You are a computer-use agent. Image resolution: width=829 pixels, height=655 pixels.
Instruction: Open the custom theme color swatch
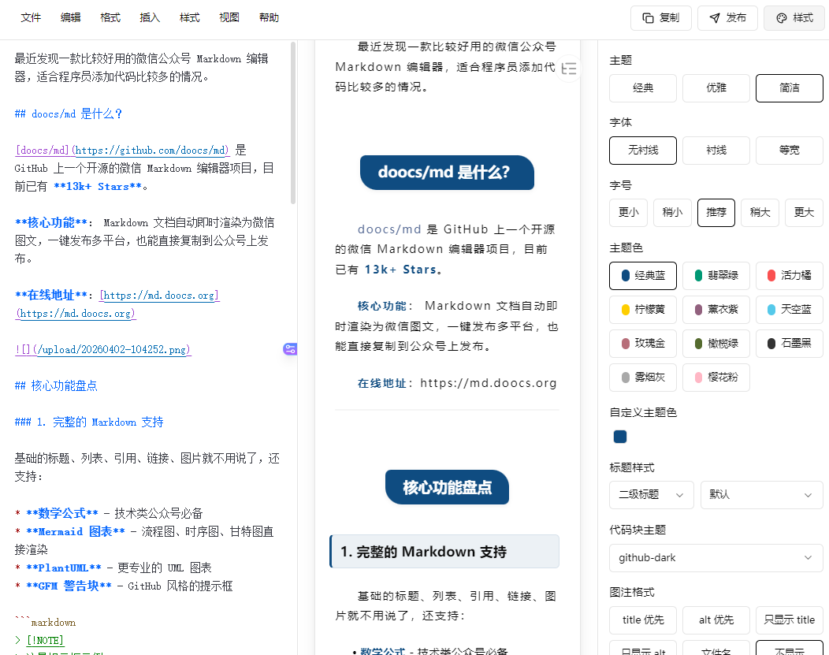point(620,437)
